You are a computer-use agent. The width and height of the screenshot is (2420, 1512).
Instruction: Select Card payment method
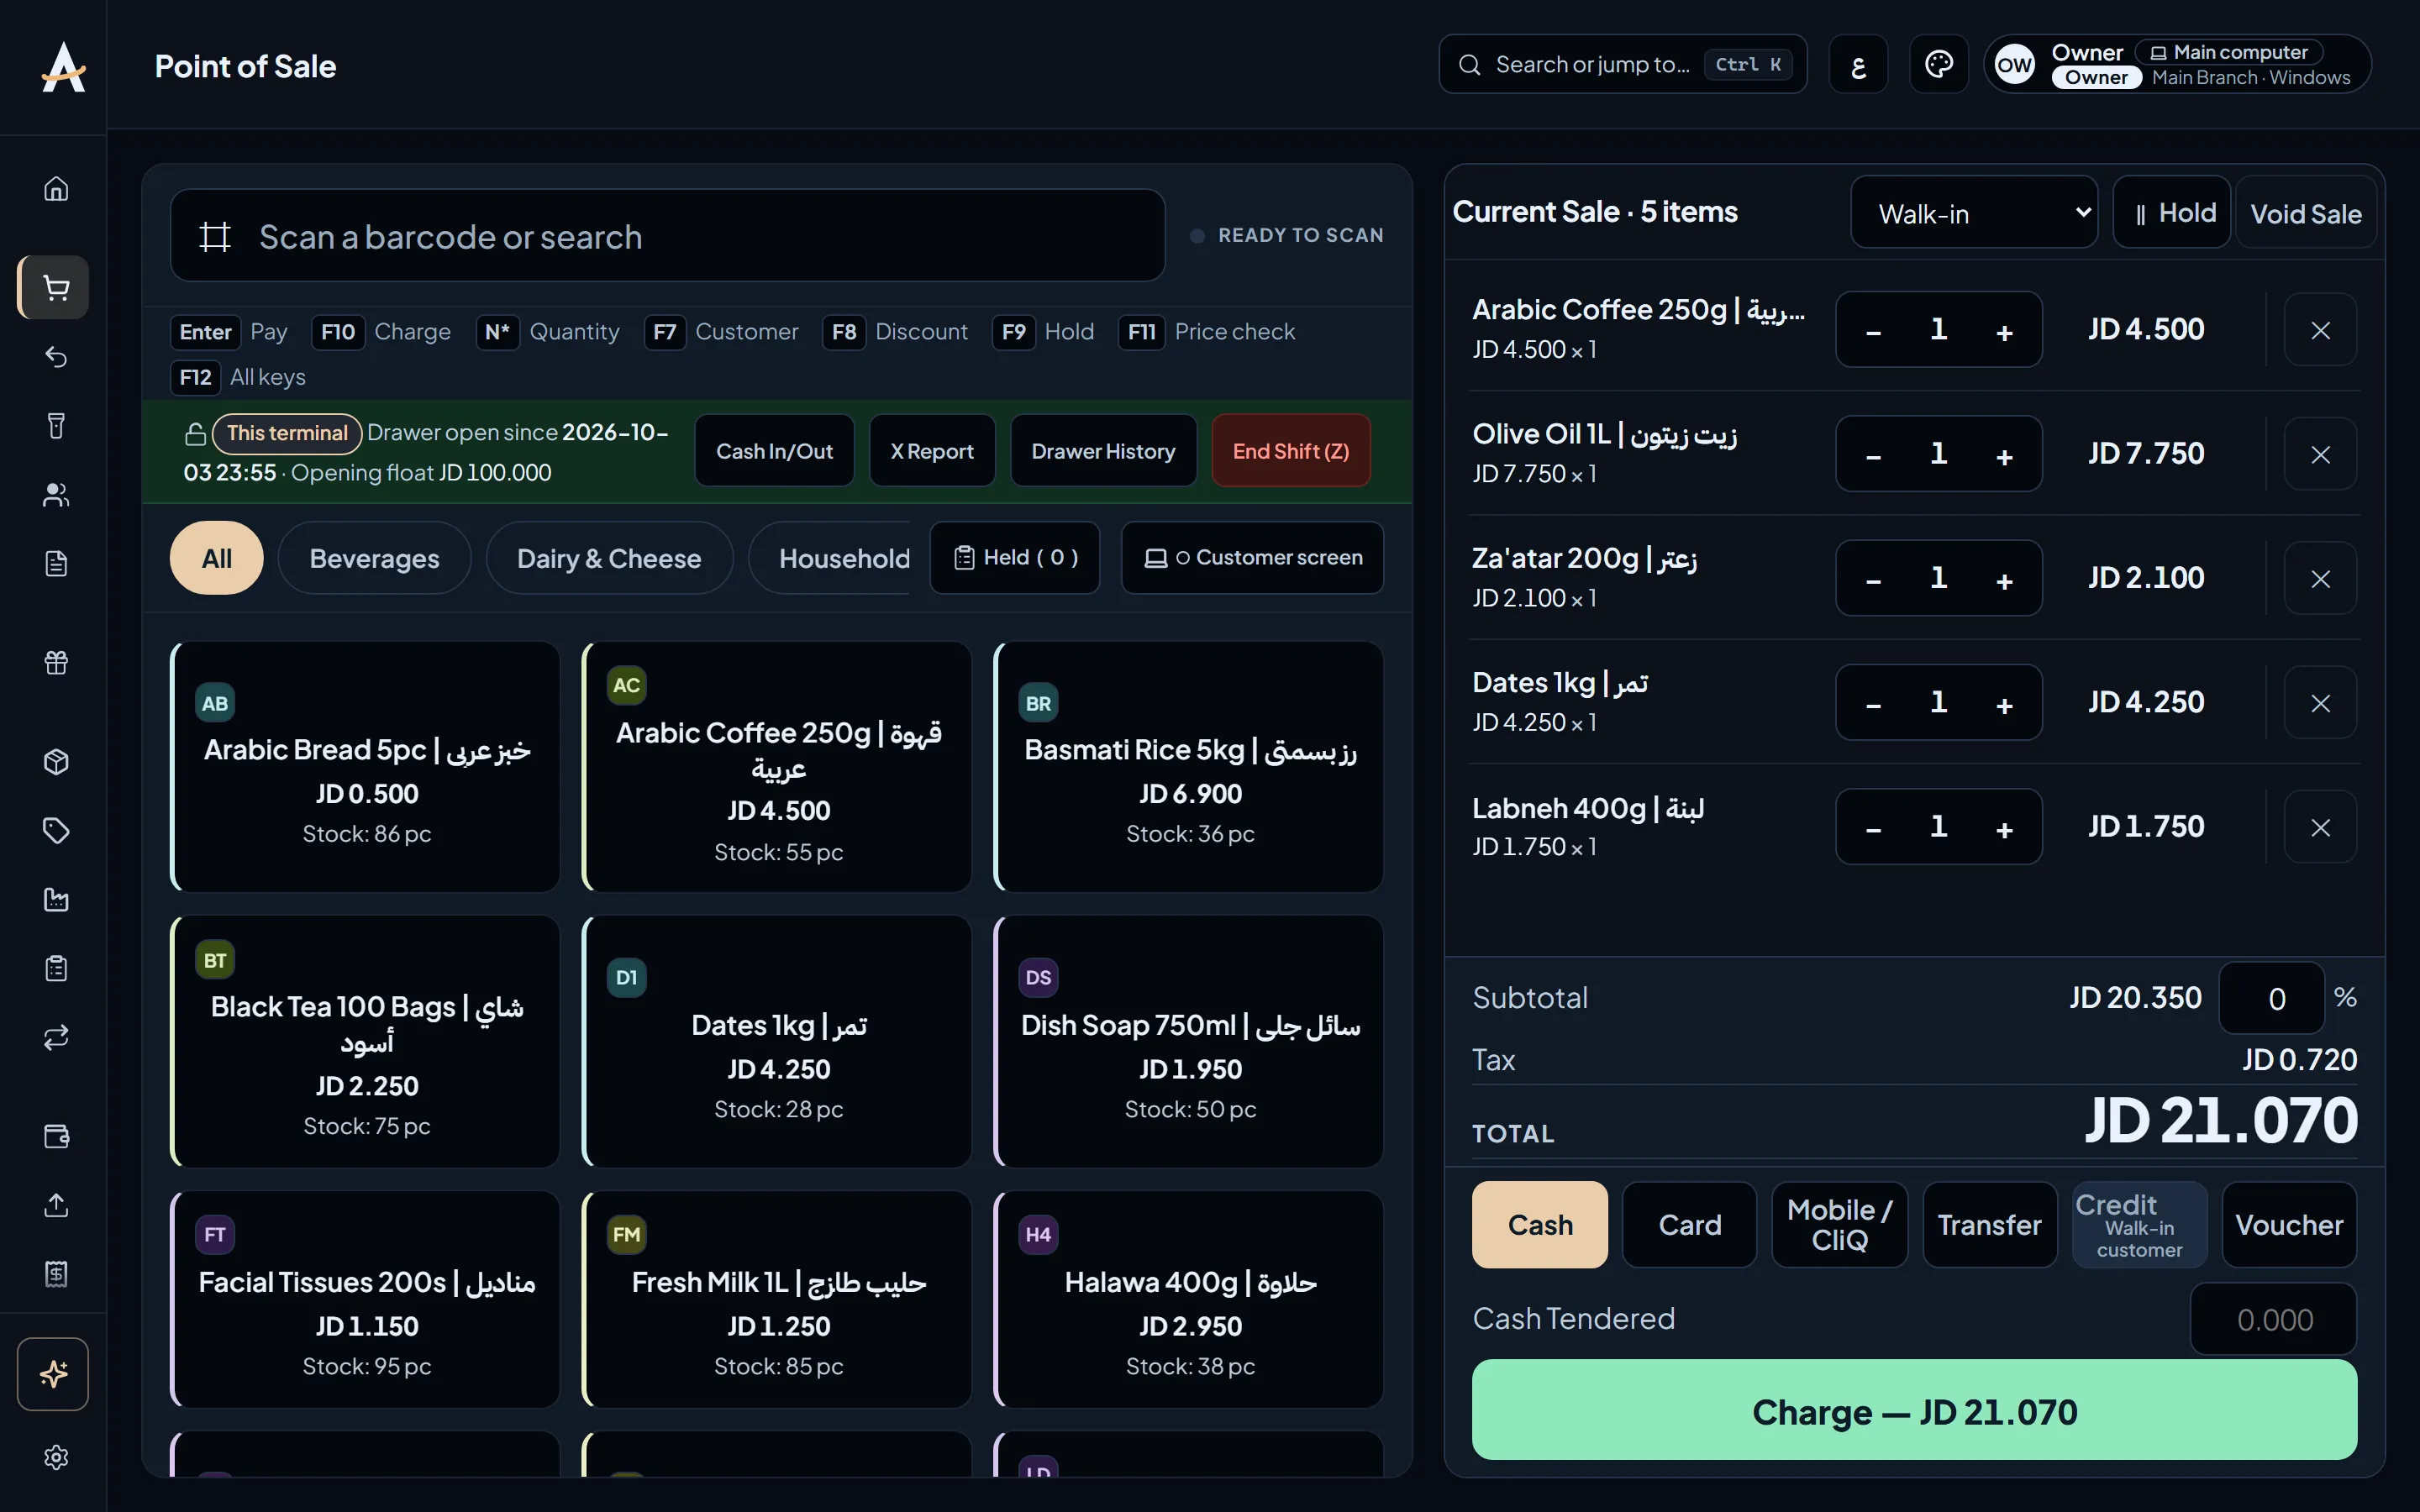1690,1225
